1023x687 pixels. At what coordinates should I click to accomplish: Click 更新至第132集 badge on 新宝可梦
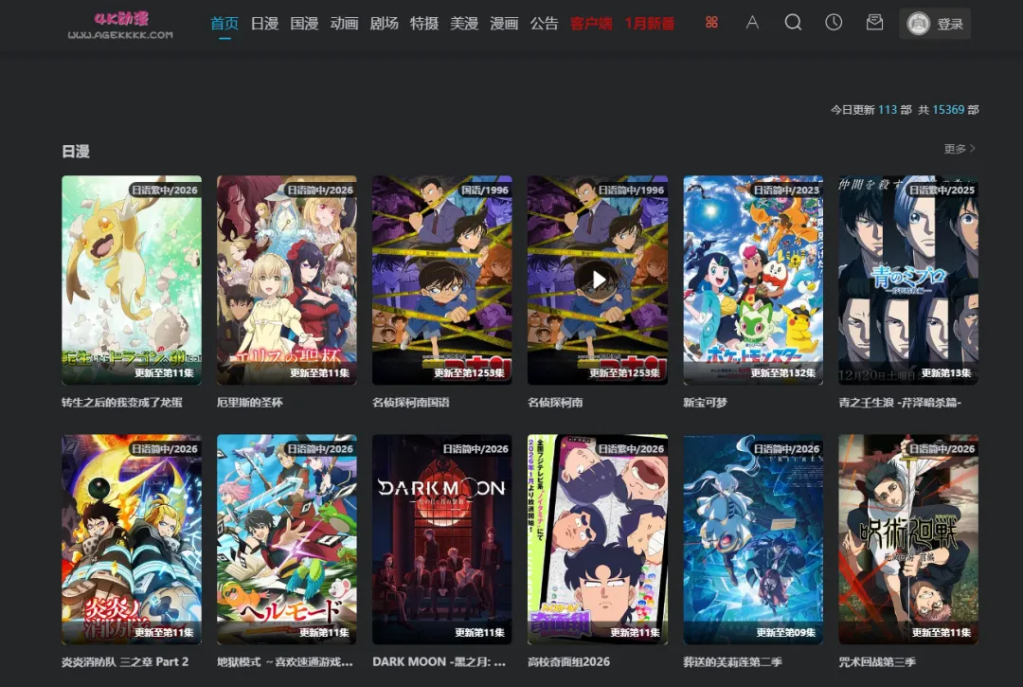783,373
